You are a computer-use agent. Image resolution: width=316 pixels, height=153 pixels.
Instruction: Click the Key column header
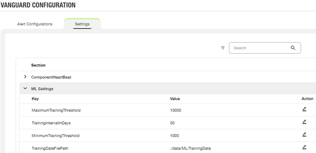pos(35,99)
